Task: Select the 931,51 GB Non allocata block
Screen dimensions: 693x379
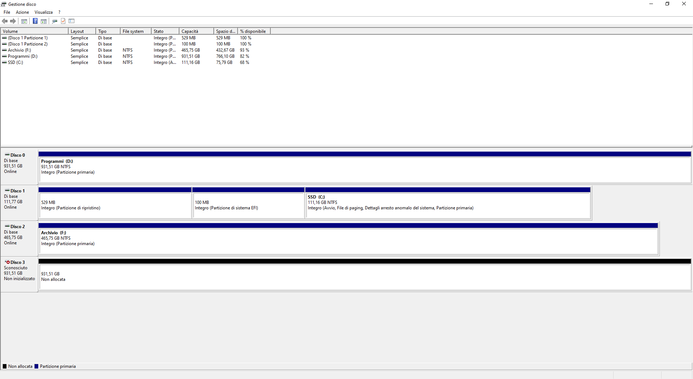Action: pyautogui.click(x=365, y=274)
